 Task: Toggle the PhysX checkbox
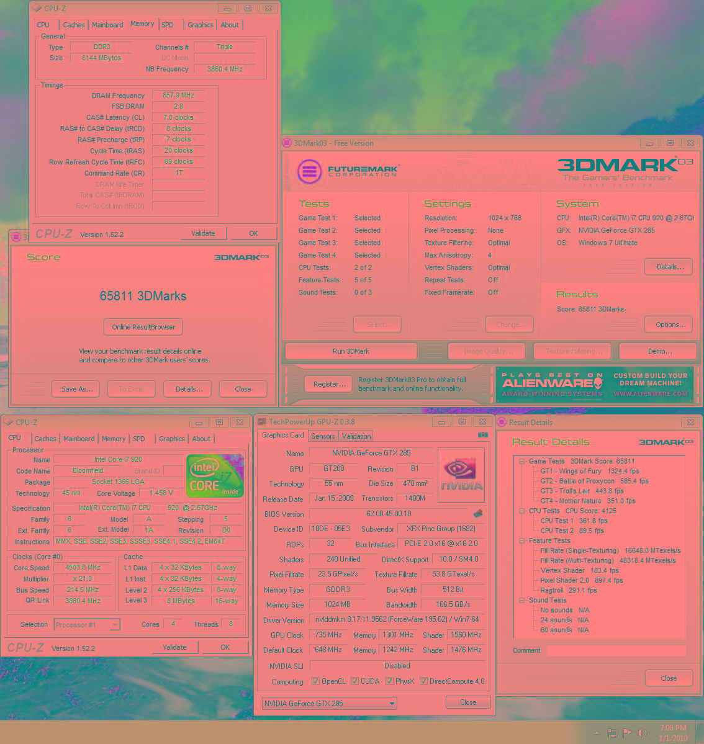pyautogui.click(x=389, y=681)
